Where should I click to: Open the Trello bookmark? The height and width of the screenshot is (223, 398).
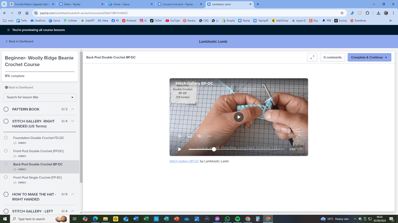pos(22,21)
